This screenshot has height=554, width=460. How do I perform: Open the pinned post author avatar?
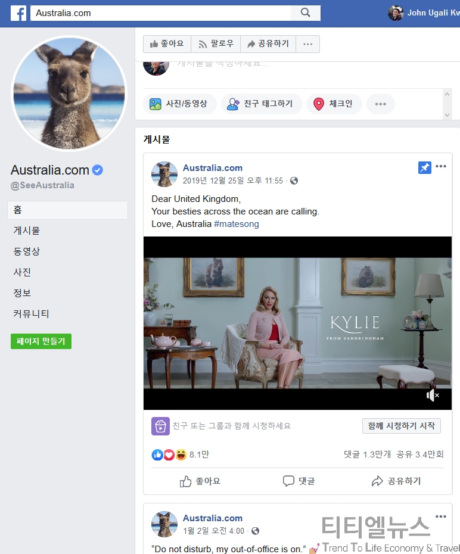(164, 174)
